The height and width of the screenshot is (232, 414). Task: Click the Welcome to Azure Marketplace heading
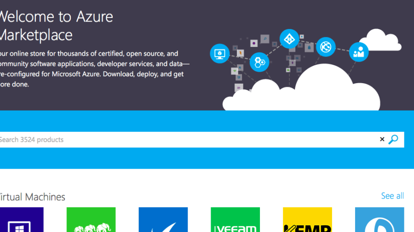point(55,26)
